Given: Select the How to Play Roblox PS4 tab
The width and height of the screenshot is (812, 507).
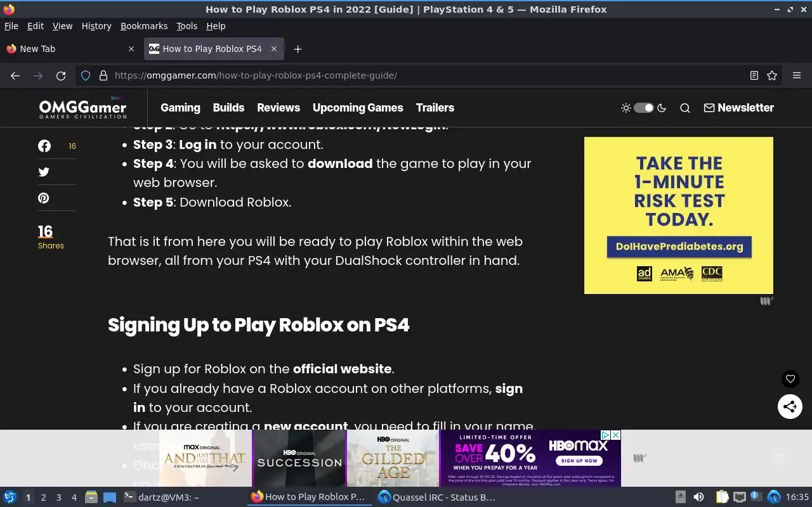Looking at the screenshot, I should [x=213, y=49].
